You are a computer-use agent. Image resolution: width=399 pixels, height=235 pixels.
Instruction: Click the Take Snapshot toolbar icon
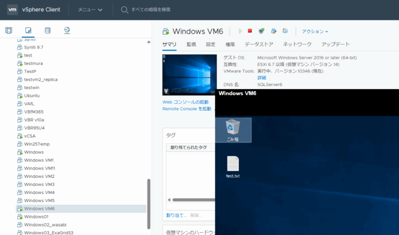click(x=285, y=31)
